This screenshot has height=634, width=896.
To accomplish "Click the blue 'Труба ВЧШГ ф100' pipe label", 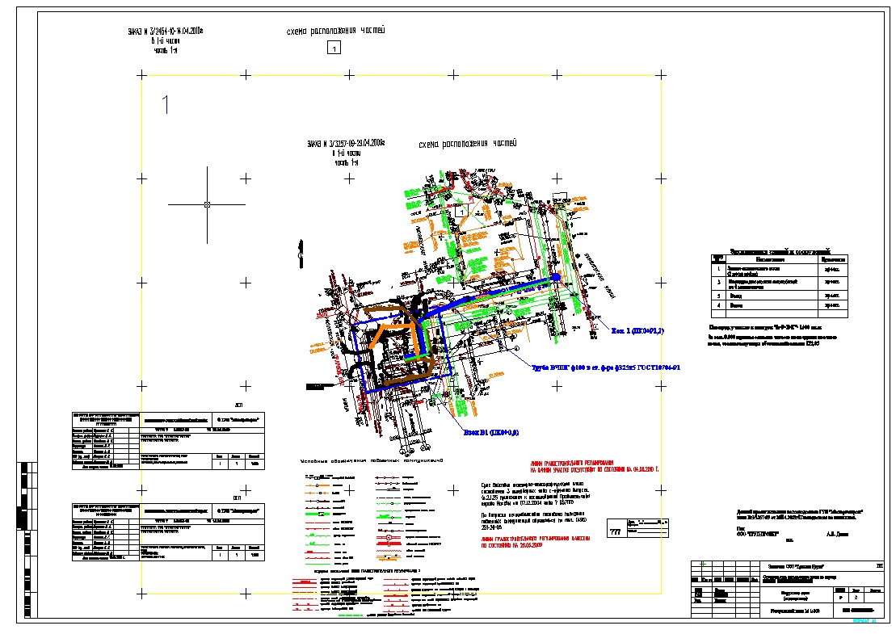I will (606, 367).
